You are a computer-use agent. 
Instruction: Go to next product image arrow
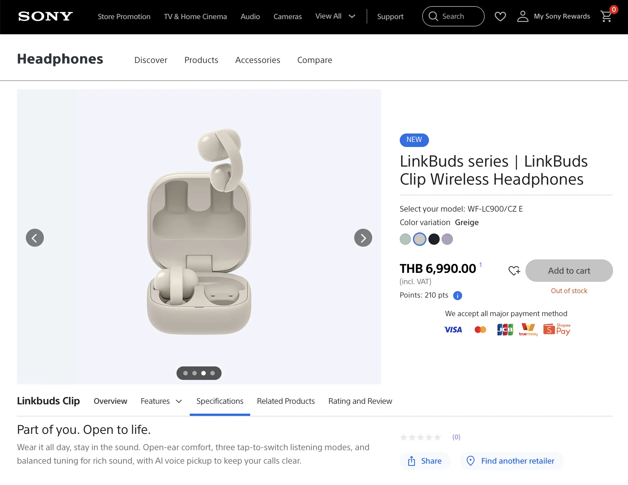(x=363, y=238)
